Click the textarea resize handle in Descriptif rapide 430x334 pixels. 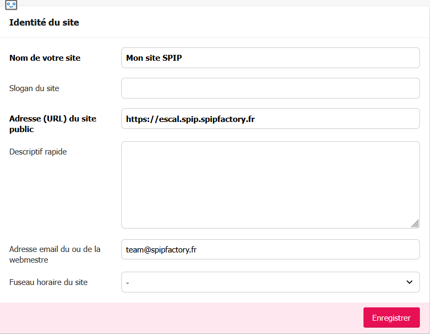coord(415,224)
